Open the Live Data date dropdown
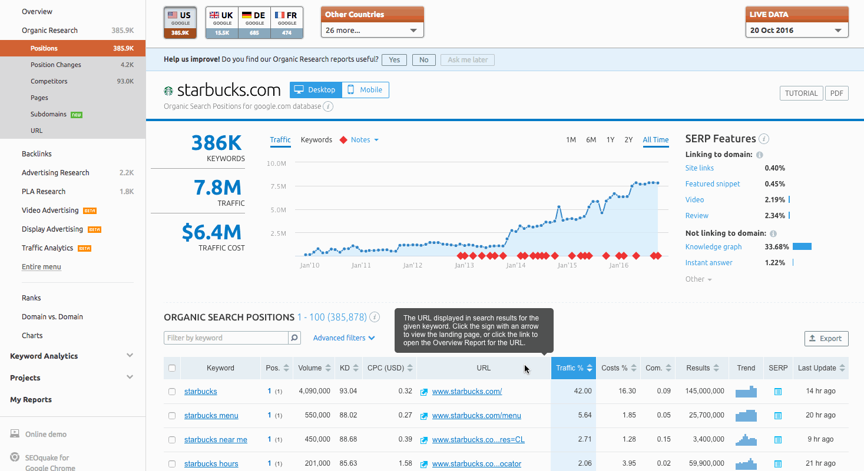864x471 pixels. click(x=797, y=30)
